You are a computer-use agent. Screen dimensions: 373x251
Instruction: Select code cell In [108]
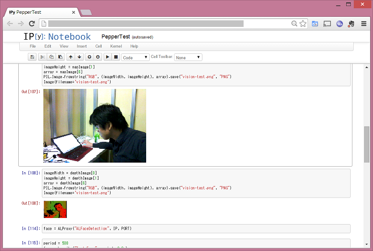click(196, 183)
